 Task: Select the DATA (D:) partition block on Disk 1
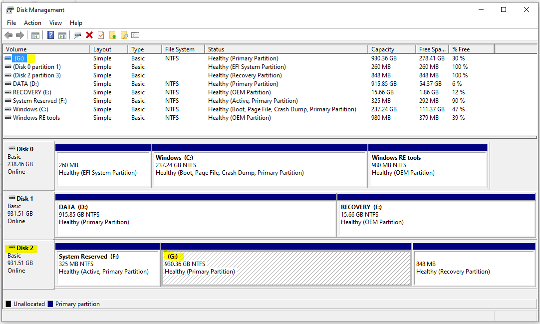tap(196, 218)
